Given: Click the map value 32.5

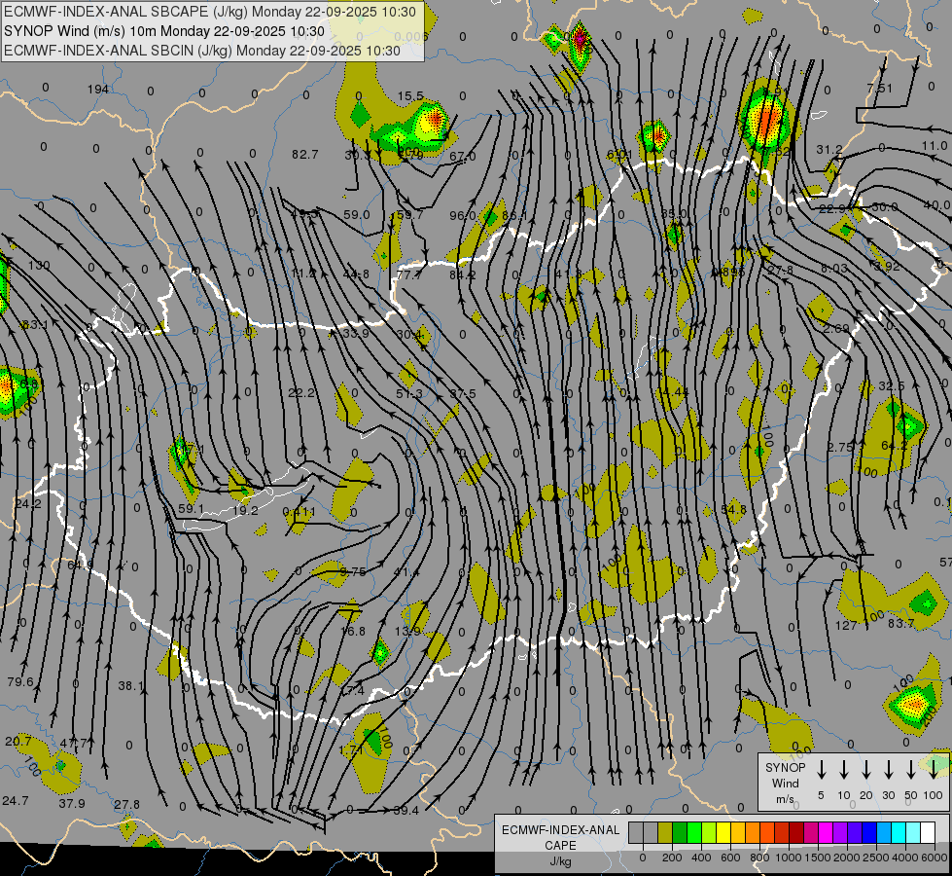Looking at the screenshot, I should point(892,386).
